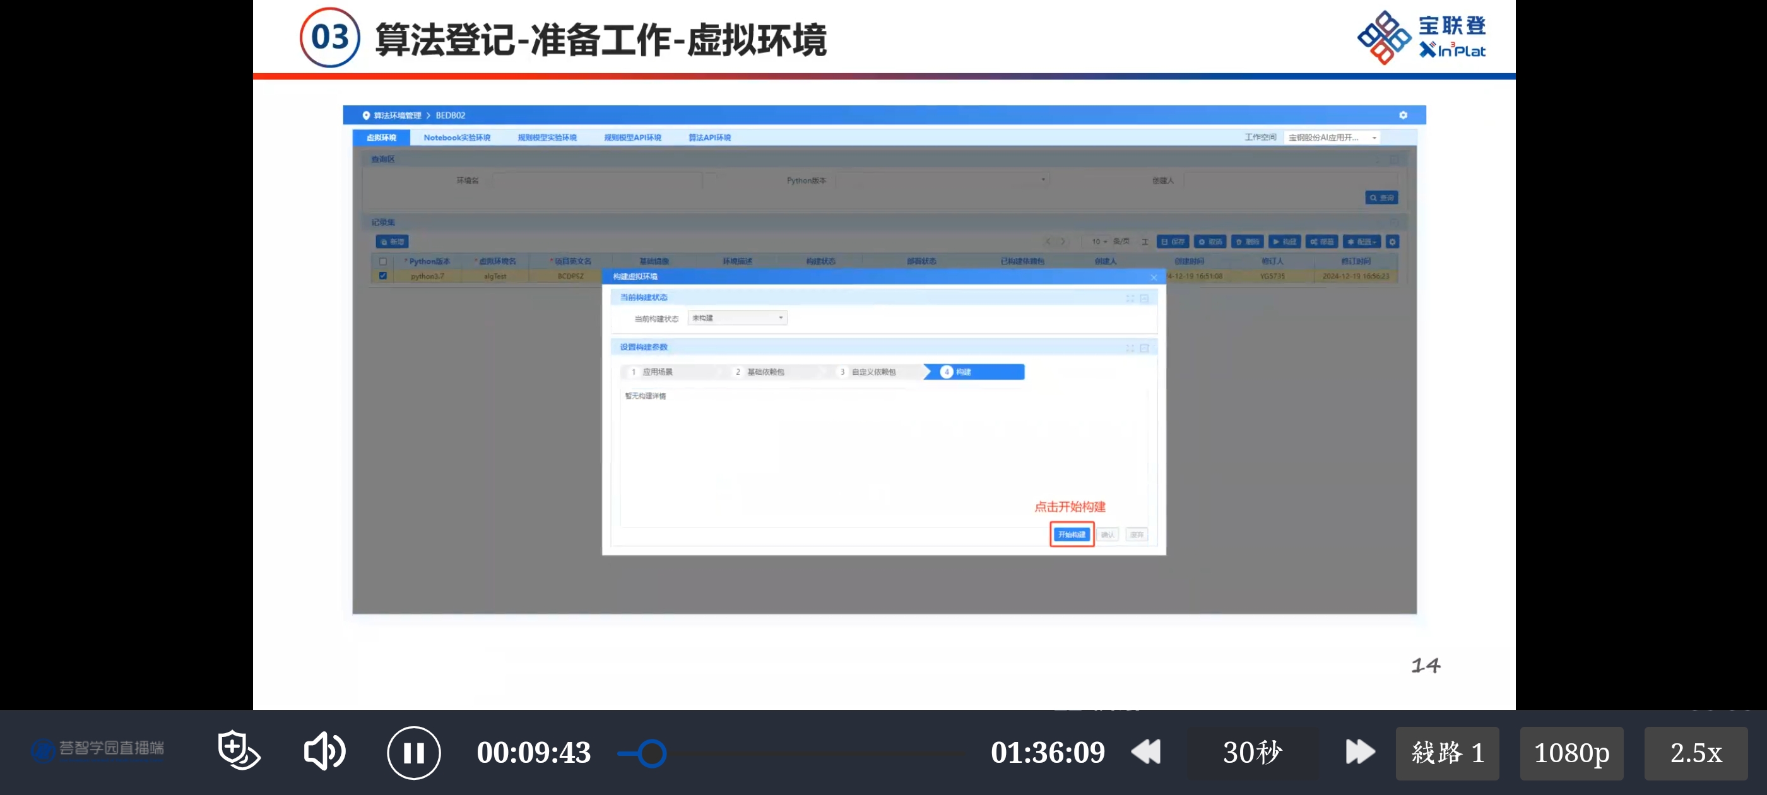Open the 当前构建状态 dropdown showing 未构建

737,318
